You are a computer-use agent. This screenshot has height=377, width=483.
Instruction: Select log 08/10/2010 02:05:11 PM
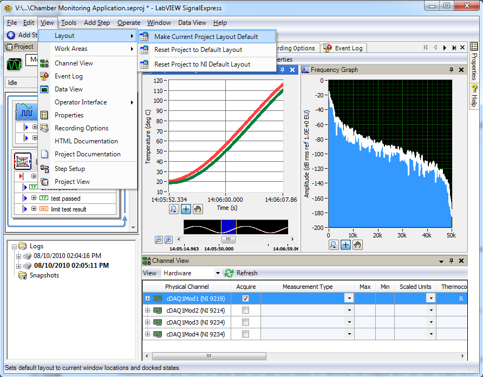(71, 266)
